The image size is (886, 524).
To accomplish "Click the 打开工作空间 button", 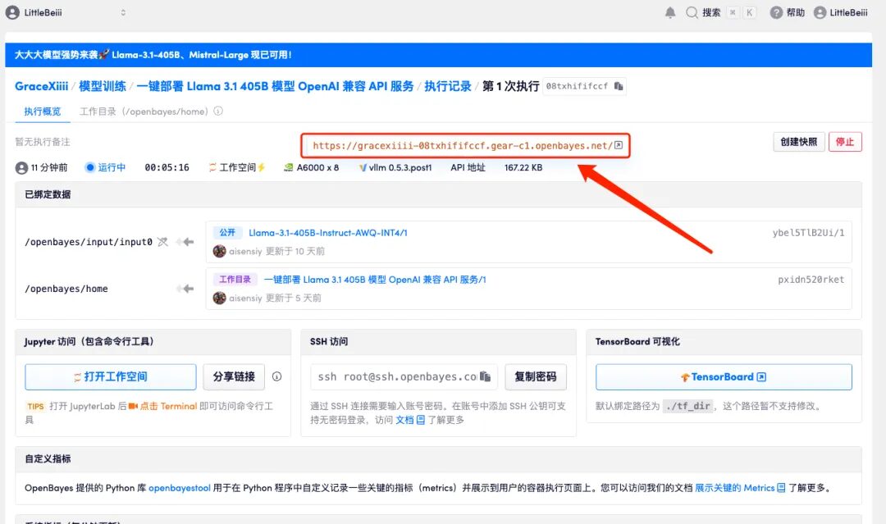I will click(110, 377).
